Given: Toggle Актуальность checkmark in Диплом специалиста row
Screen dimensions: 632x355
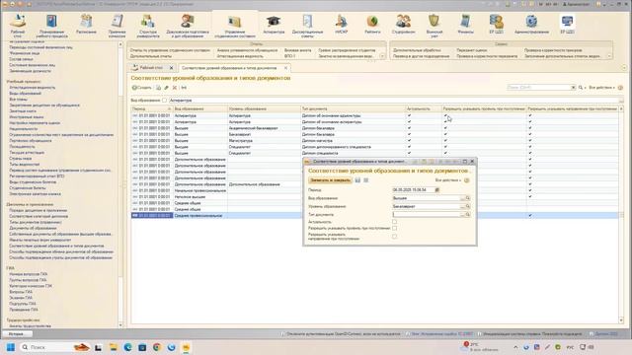Looking at the screenshot, I should [x=410, y=153].
